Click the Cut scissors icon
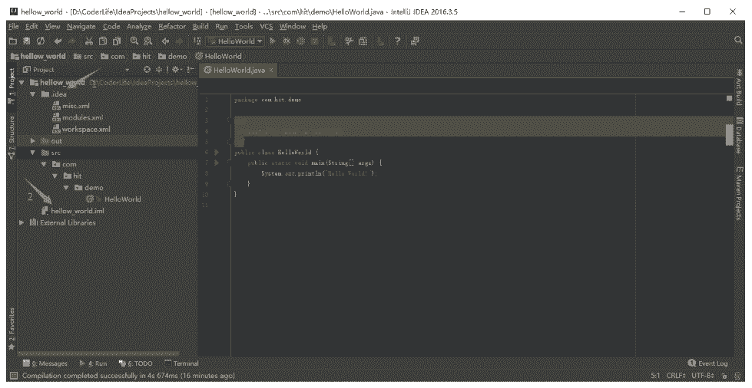The width and height of the screenshot is (752, 388). pos(90,41)
